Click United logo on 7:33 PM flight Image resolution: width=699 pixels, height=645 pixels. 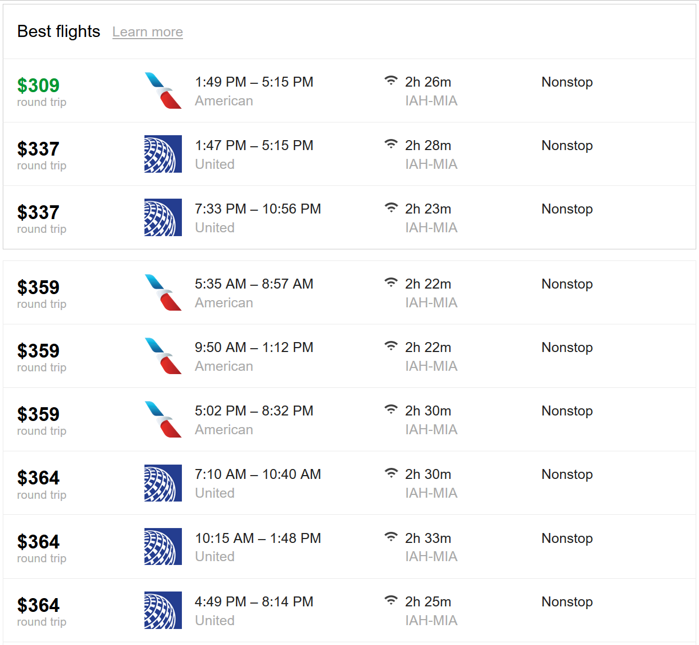[x=163, y=217]
